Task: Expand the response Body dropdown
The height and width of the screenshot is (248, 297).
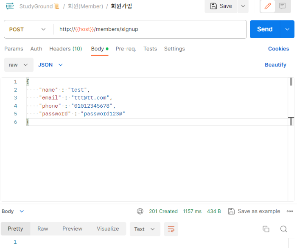Action: click(13, 211)
